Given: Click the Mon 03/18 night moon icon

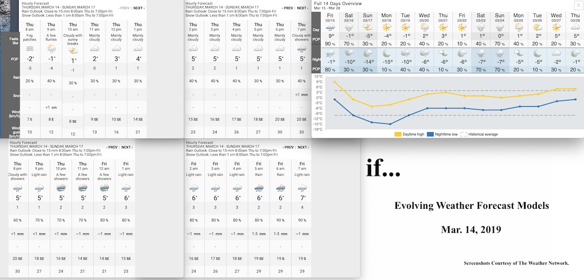Looking at the screenshot, I should click(387, 53).
